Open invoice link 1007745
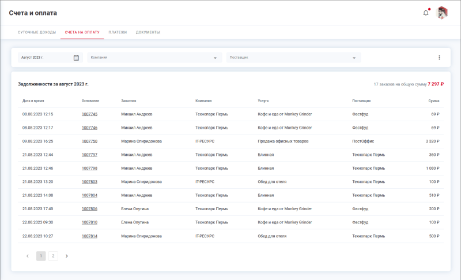This screenshot has height=280, width=461. pyautogui.click(x=89, y=114)
